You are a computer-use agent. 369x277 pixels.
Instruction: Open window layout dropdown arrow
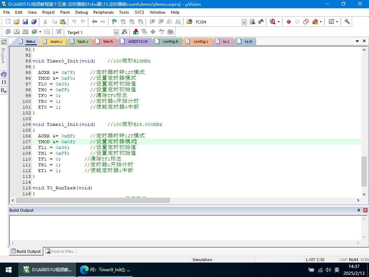[x=337, y=22]
